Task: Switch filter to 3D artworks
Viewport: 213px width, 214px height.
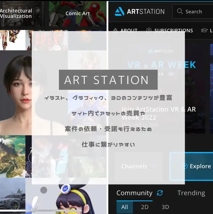Action: point(165,207)
